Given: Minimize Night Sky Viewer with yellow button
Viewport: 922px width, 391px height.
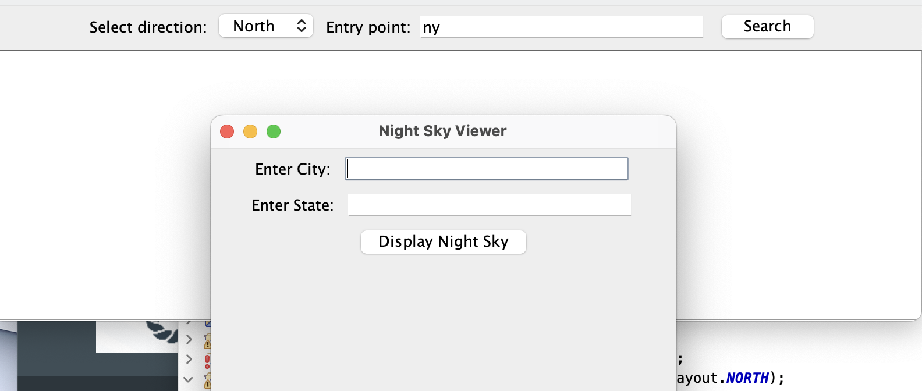Looking at the screenshot, I should [250, 131].
